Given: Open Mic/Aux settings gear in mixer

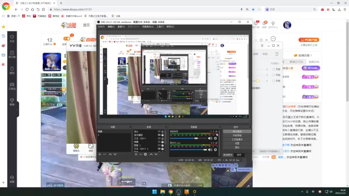Looking at the screenshot, I should [x=215, y=150].
